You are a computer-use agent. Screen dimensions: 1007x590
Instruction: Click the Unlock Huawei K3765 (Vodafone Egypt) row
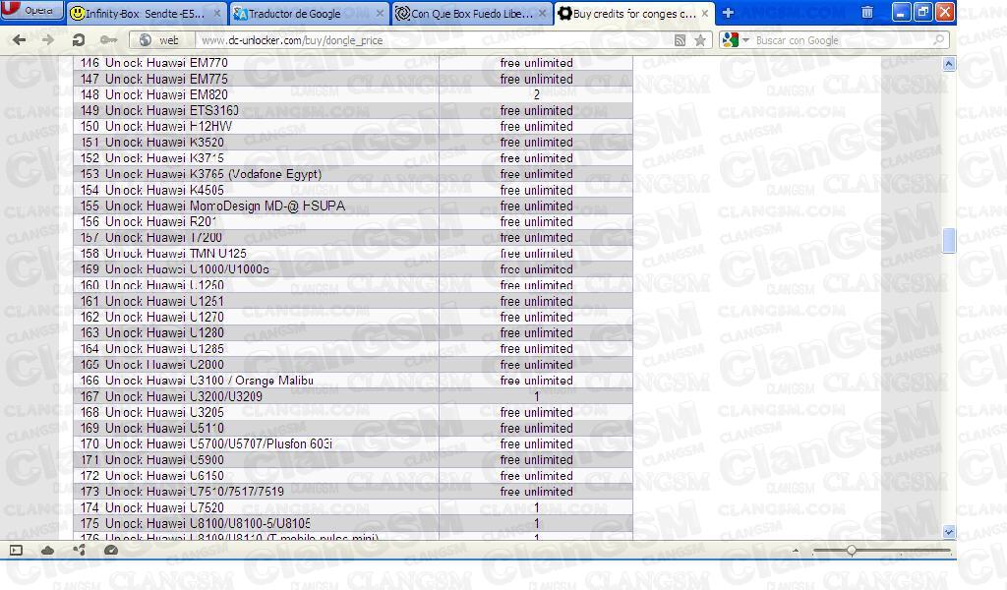pyautogui.click(x=353, y=174)
